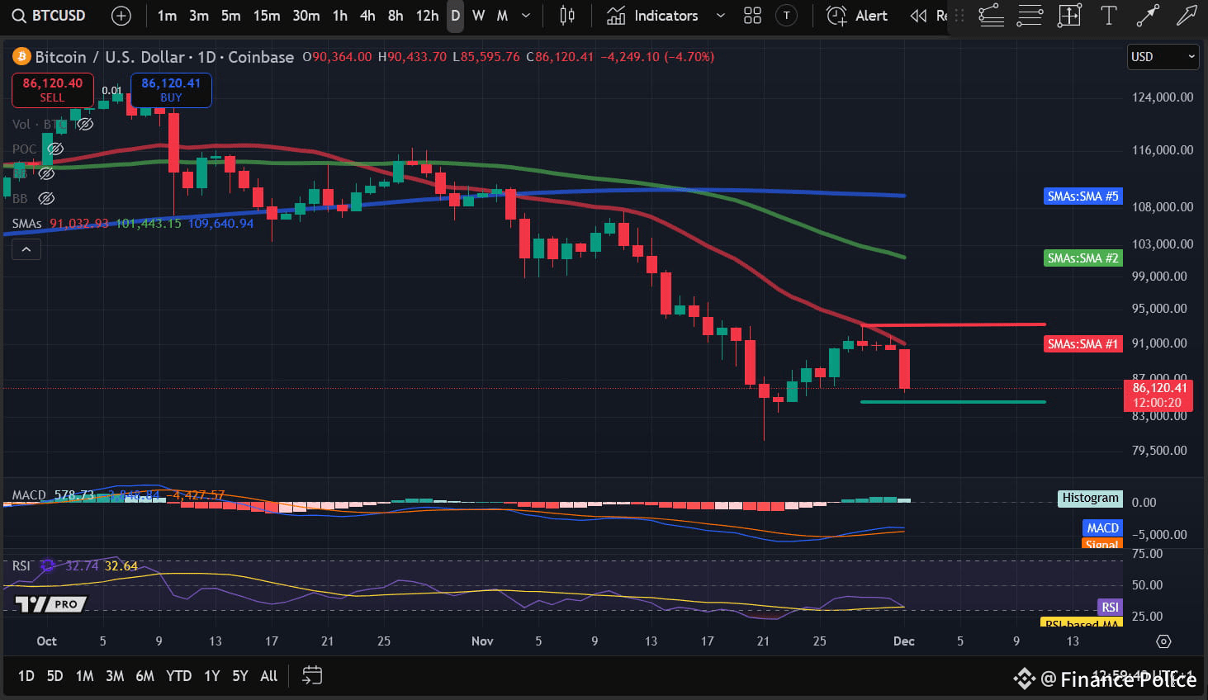Click the blue BUY 86,120.41 button
Viewport: 1208px width, 700px height.
171,90
